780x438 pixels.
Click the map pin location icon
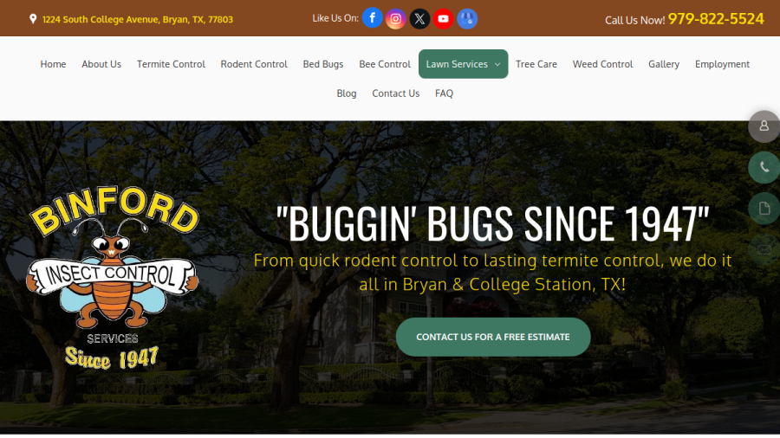click(33, 19)
